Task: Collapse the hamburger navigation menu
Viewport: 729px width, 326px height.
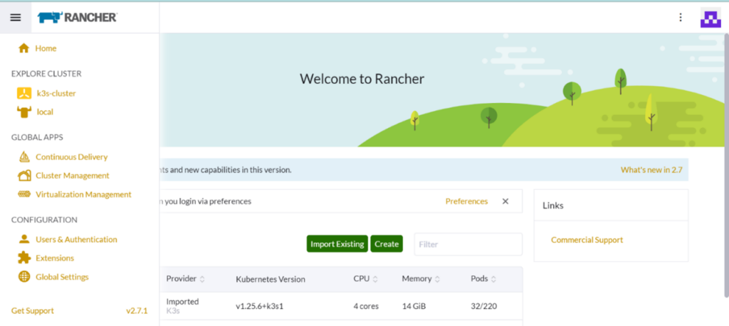Action: 16,18
